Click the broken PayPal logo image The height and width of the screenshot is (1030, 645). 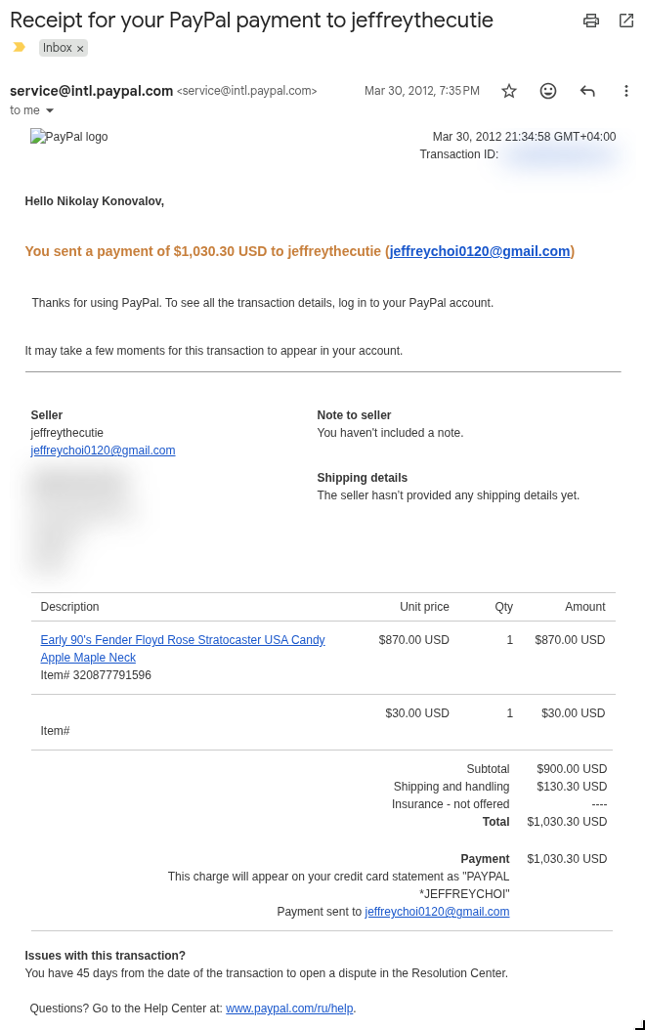69,137
